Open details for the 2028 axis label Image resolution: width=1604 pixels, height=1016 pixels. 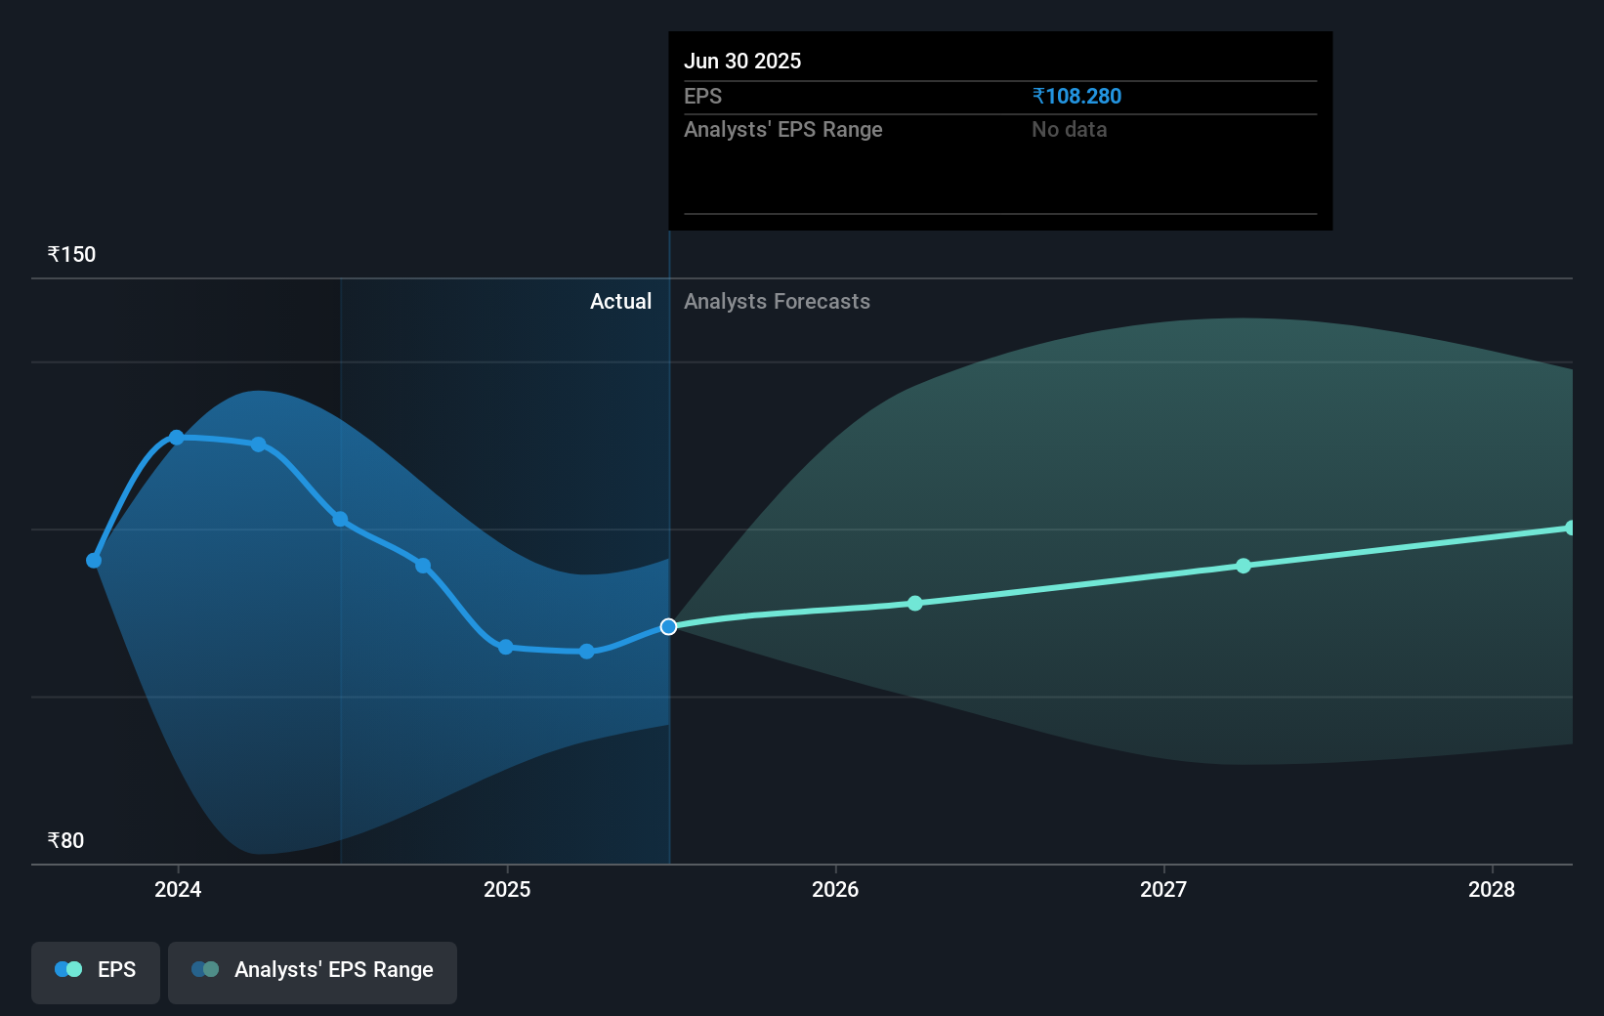point(1490,890)
